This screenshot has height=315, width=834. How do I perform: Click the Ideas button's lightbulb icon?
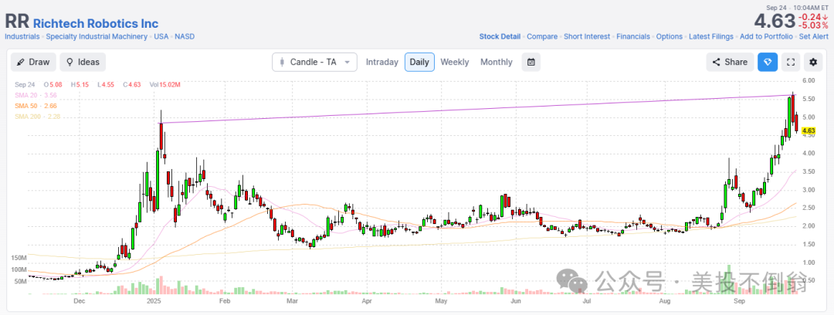click(69, 63)
